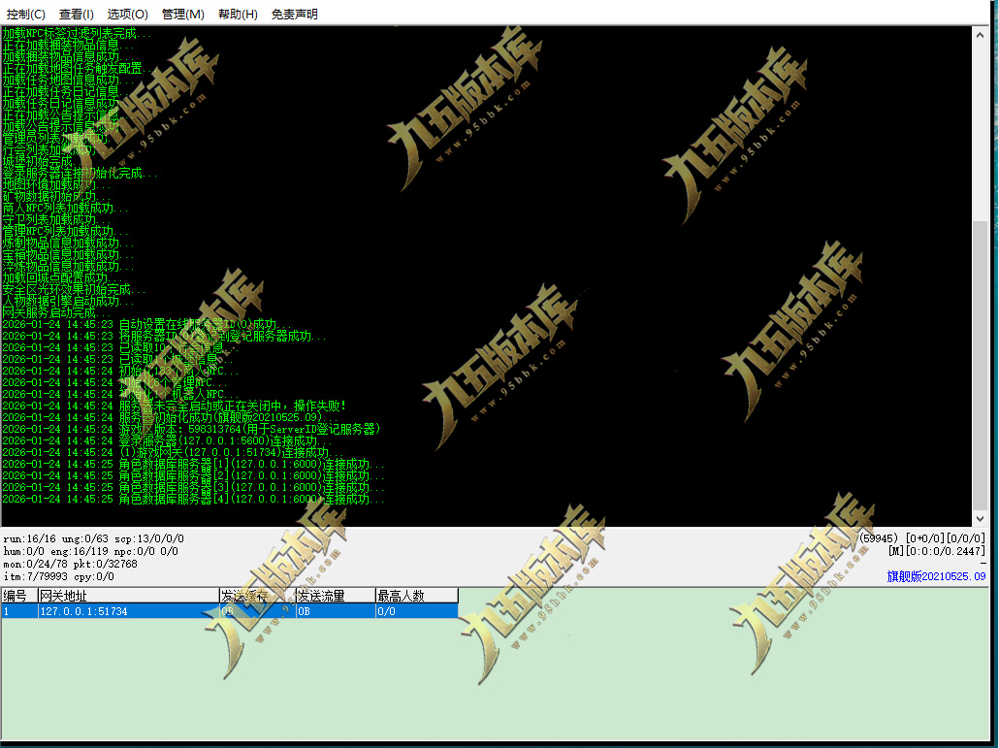Click log line 人物数据引擎启动成功

pyautogui.click(x=68, y=301)
